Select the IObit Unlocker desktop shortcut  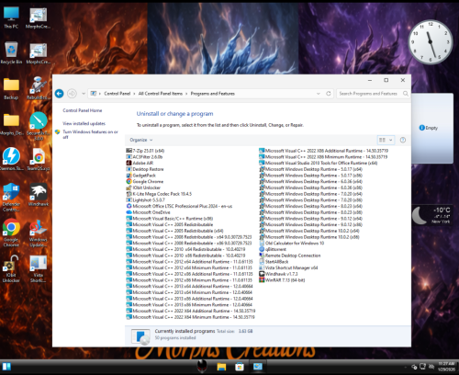11,268
